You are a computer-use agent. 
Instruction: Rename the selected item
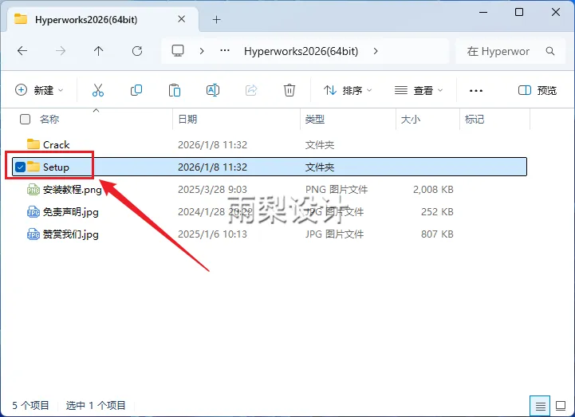click(213, 90)
